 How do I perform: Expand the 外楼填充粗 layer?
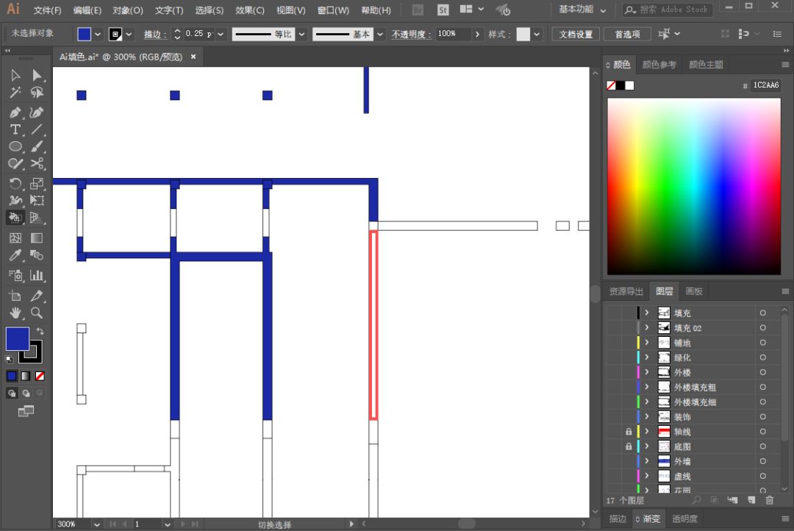[x=647, y=387]
